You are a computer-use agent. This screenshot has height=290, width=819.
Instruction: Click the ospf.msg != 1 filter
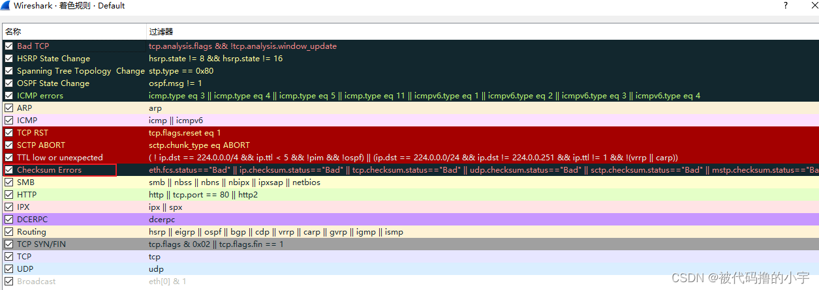click(x=175, y=83)
